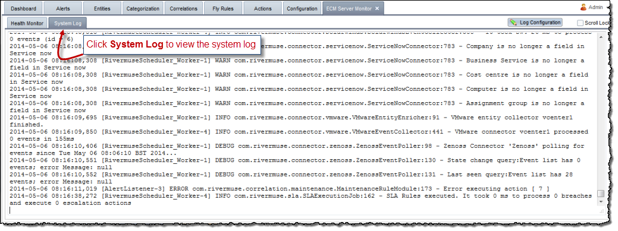Click the ZenossEventPoller:131 Last seen query line

click(x=291, y=178)
